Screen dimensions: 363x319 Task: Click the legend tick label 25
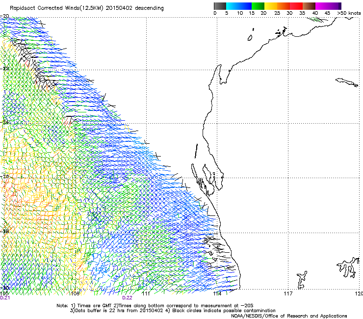(277, 13)
